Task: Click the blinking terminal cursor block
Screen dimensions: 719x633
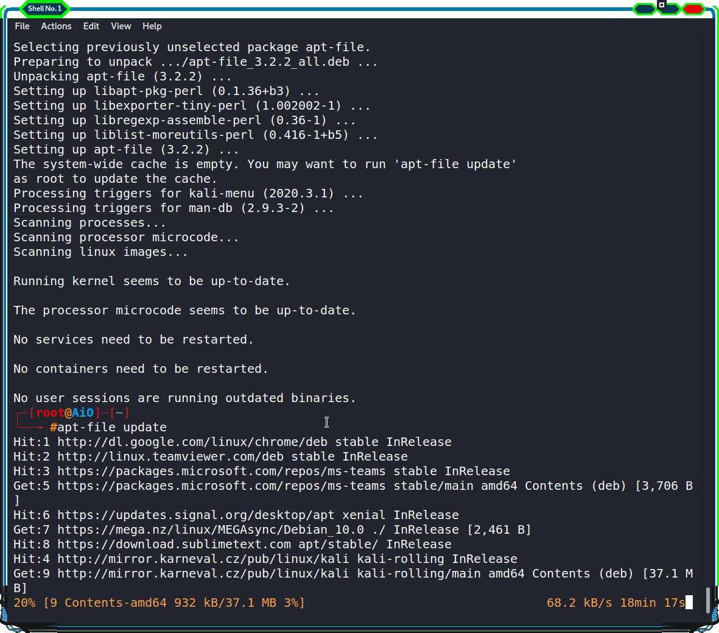Action: point(690,603)
